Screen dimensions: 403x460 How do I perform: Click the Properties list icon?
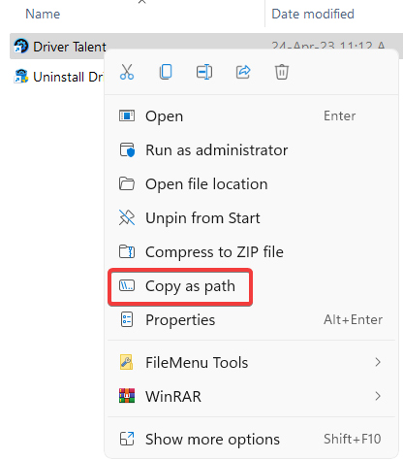[127, 319]
